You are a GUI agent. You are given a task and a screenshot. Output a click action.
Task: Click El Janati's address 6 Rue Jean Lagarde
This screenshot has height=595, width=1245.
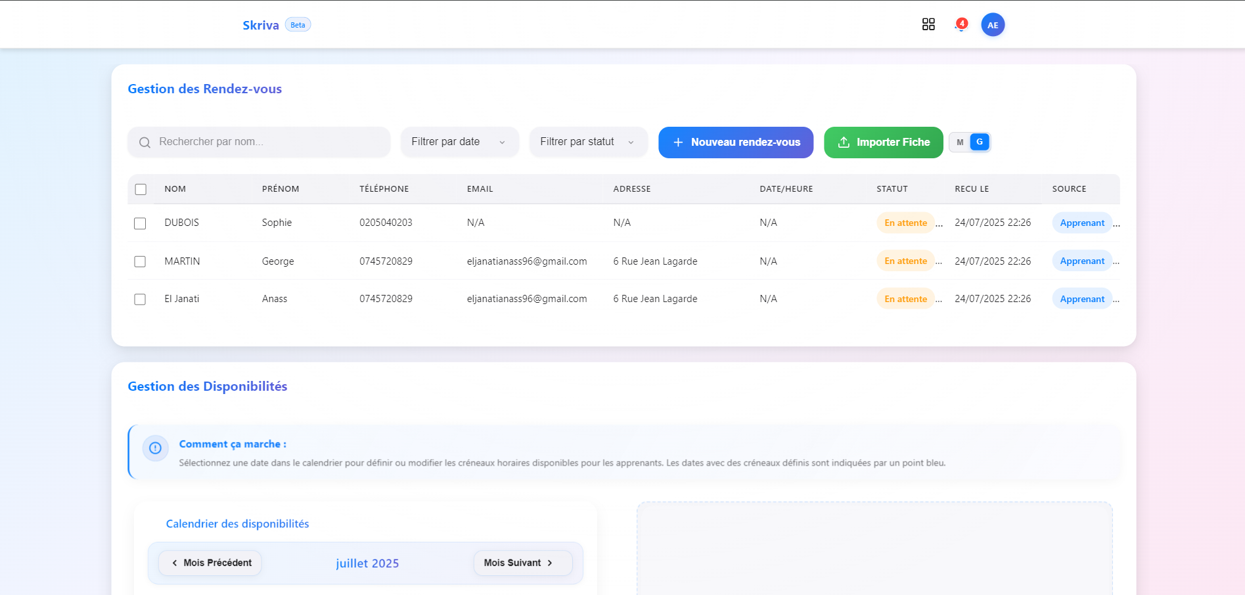pyautogui.click(x=655, y=299)
